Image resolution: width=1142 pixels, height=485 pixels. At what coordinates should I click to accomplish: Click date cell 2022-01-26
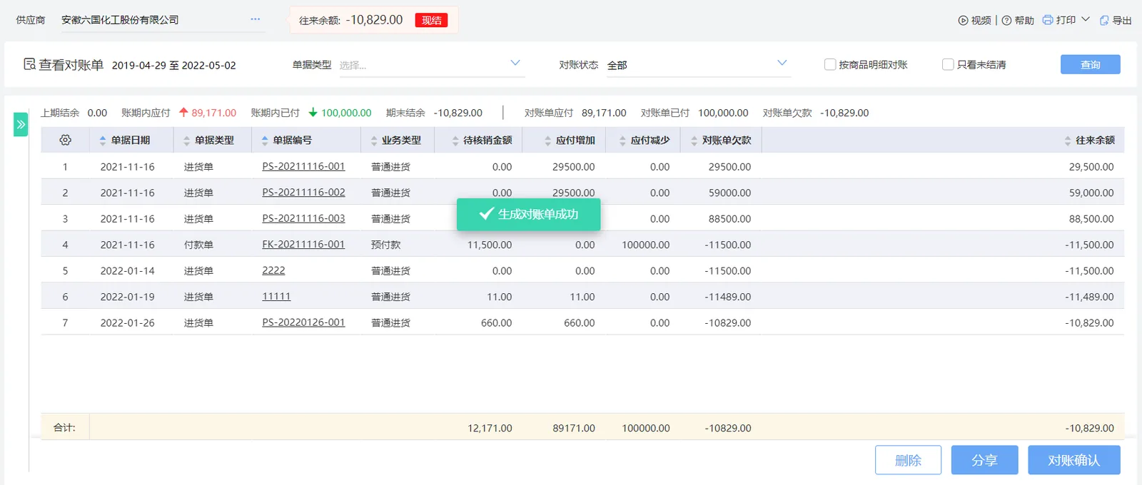tap(127, 323)
